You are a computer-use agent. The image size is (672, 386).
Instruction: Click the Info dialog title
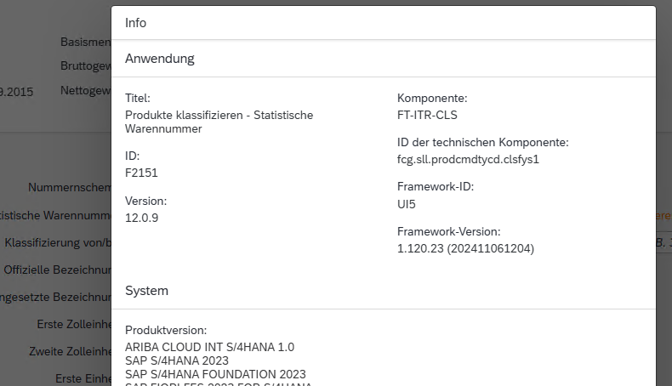click(x=136, y=23)
